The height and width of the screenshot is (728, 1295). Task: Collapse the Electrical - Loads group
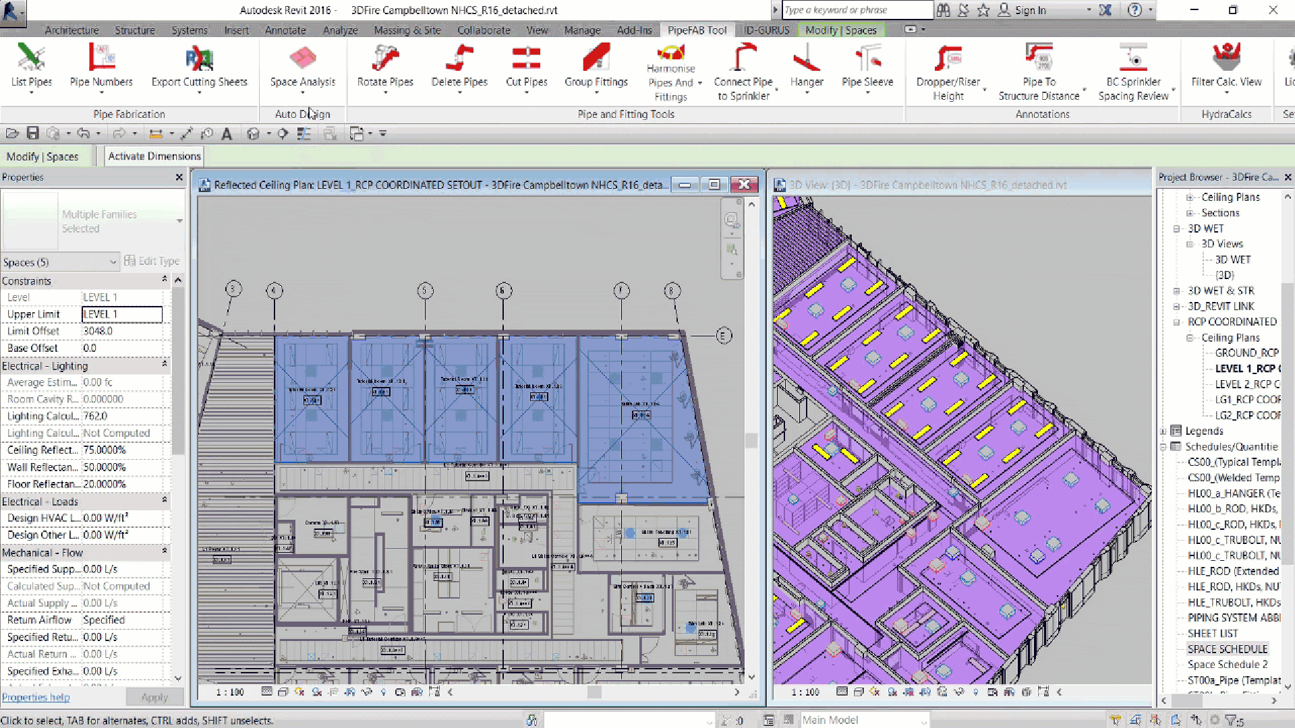pyautogui.click(x=165, y=500)
